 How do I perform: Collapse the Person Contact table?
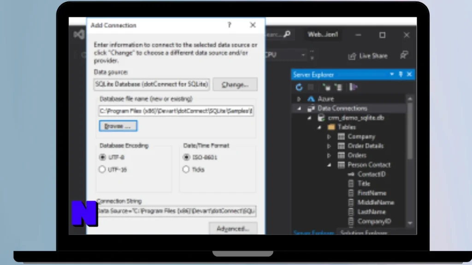329,165
